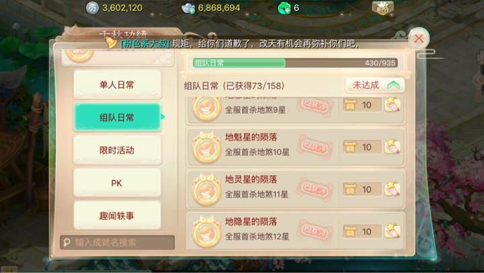Open the 趣闻轶事 category
Image resolution: width=484 pixels, height=273 pixels.
(x=117, y=216)
